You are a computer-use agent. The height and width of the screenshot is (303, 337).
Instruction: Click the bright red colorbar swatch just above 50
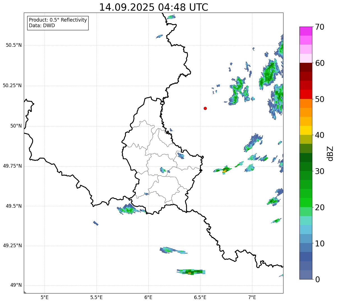pos(306,94)
